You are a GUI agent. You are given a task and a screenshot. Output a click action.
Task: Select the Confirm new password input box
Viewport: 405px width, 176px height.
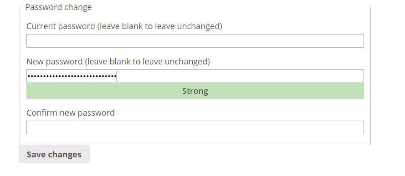(195, 127)
